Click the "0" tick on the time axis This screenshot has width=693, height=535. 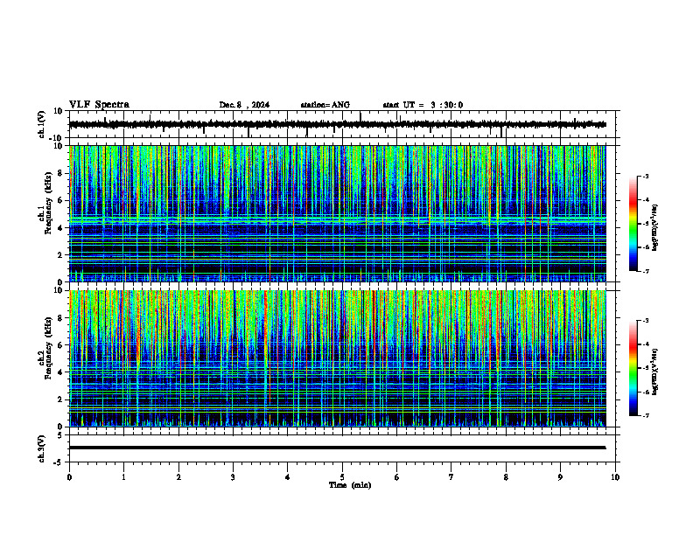69,477
